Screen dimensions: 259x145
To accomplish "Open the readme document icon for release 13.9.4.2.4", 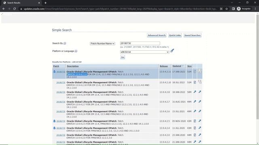I will [x=195, y=128].
